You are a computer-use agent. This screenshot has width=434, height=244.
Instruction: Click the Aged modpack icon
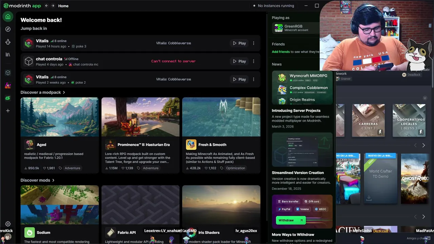pyautogui.click(x=30, y=144)
